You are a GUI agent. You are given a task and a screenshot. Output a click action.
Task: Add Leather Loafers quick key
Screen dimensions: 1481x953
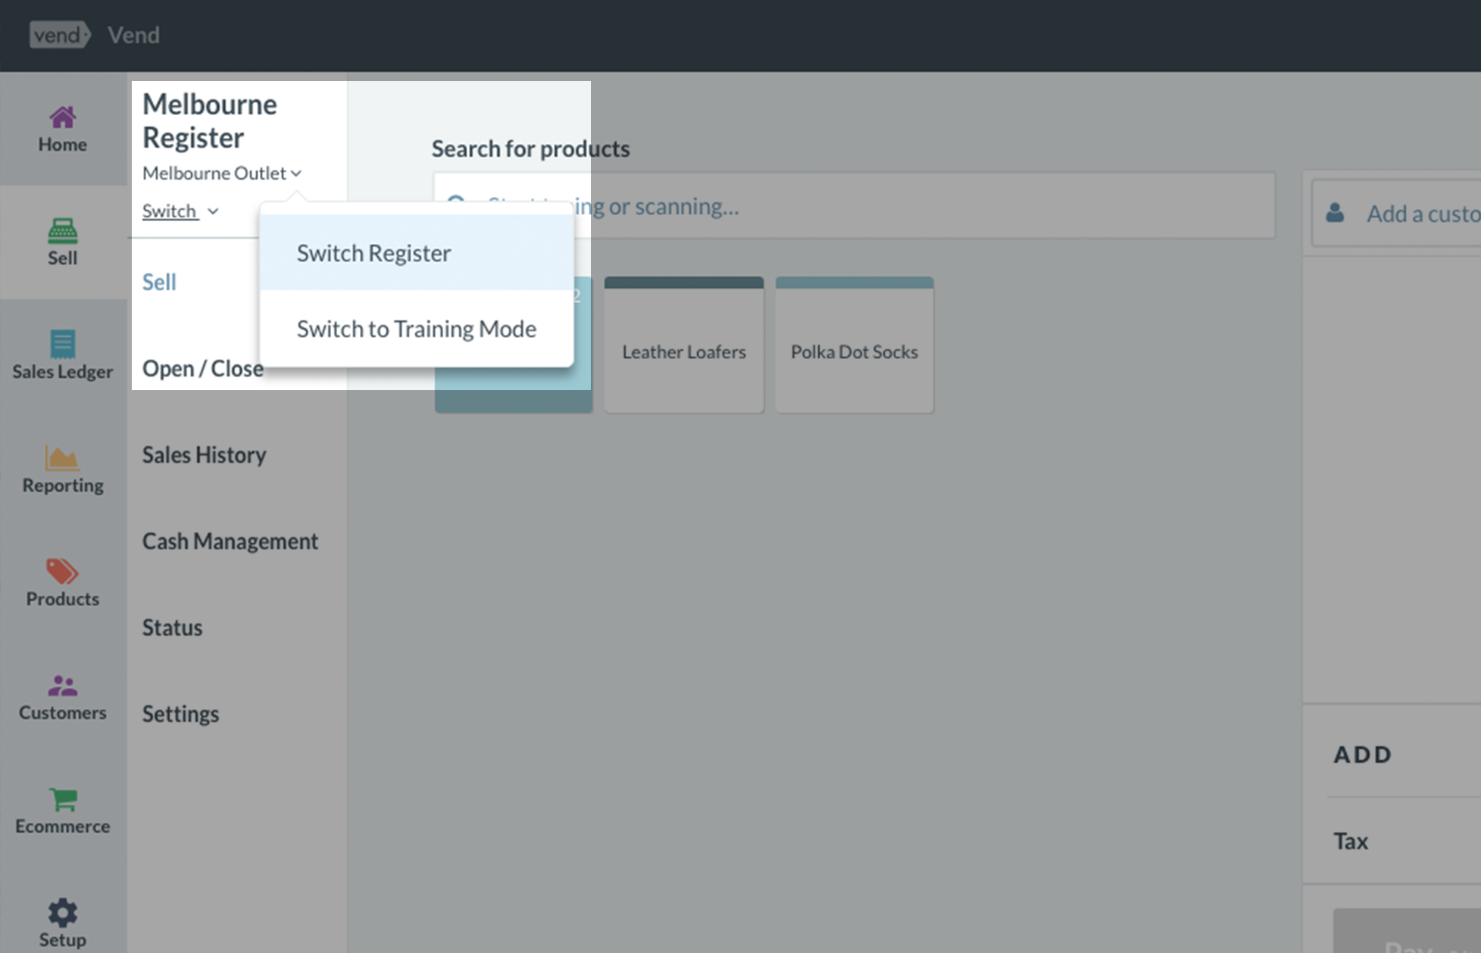point(683,352)
